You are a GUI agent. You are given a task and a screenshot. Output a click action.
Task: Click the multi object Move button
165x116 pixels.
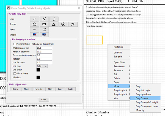tap(26, 89)
